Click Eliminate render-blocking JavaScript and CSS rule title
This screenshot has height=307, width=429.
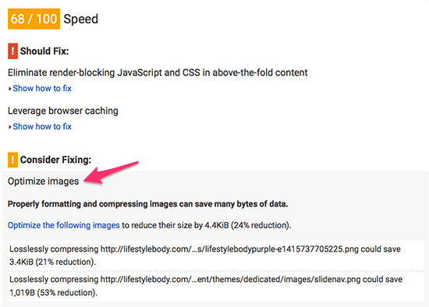coord(158,72)
